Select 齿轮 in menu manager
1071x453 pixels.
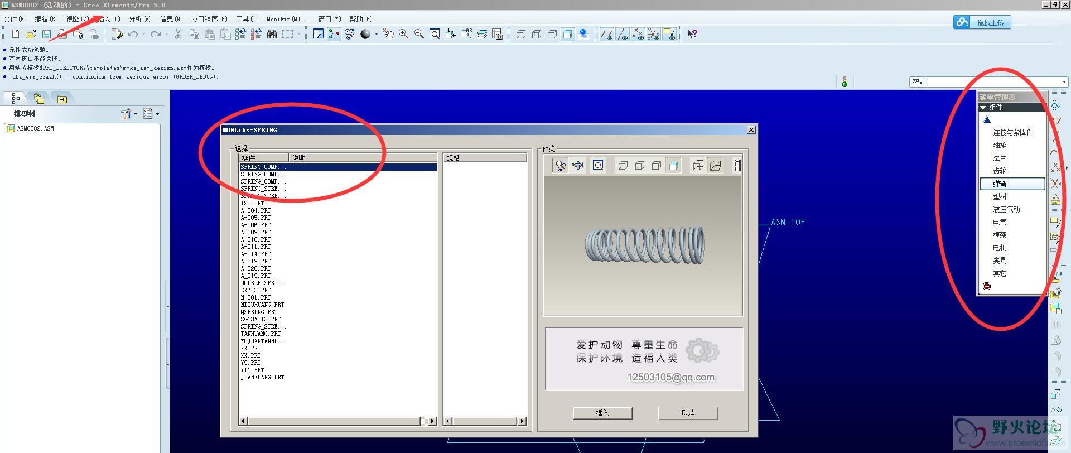[x=1000, y=171]
